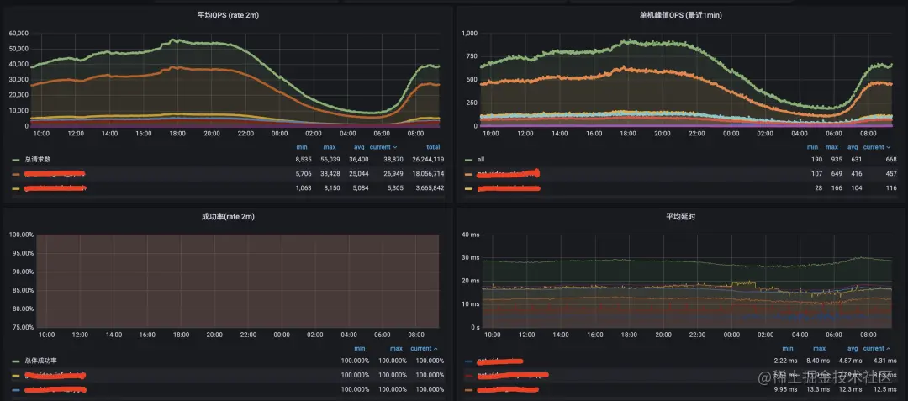Click the max value 649 in 单机峰值QPS
Viewport: 908px width, 401px height.
click(x=833, y=173)
